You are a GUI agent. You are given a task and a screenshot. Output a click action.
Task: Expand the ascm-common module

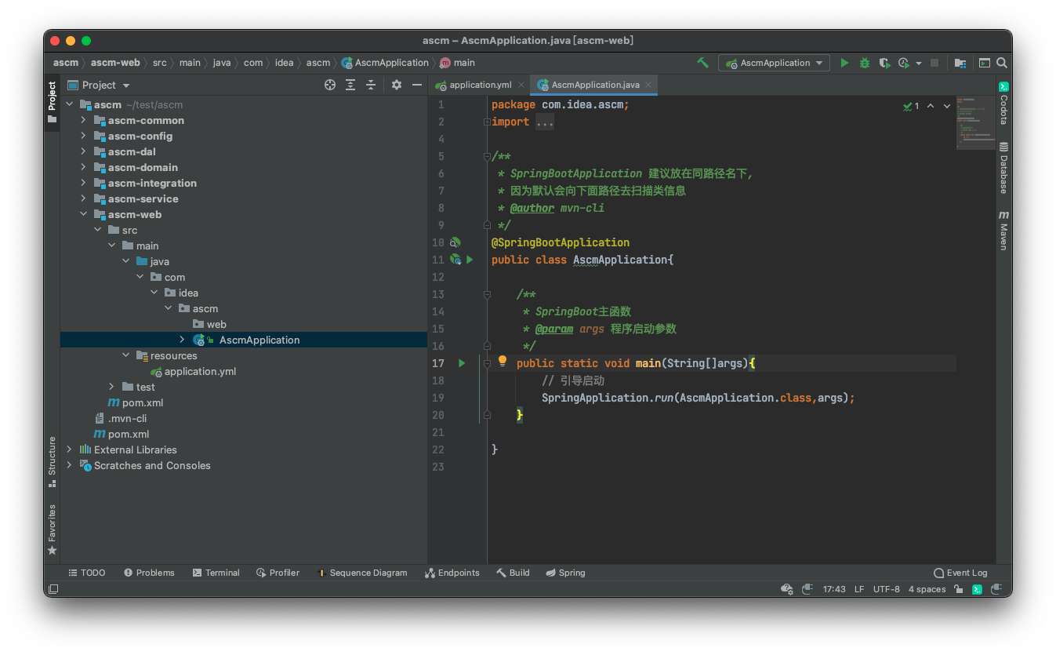83,120
